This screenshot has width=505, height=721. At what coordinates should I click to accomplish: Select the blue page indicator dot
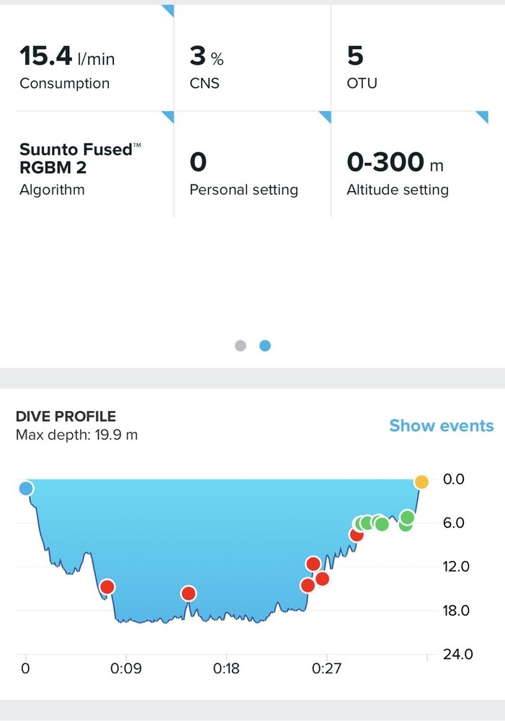264,345
